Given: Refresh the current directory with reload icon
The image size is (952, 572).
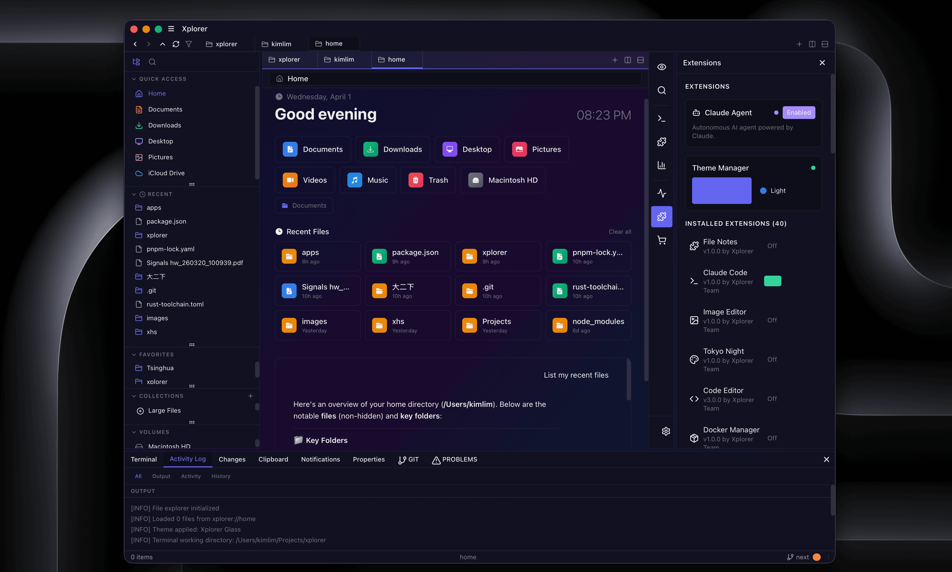Looking at the screenshot, I should click(176, 44).
